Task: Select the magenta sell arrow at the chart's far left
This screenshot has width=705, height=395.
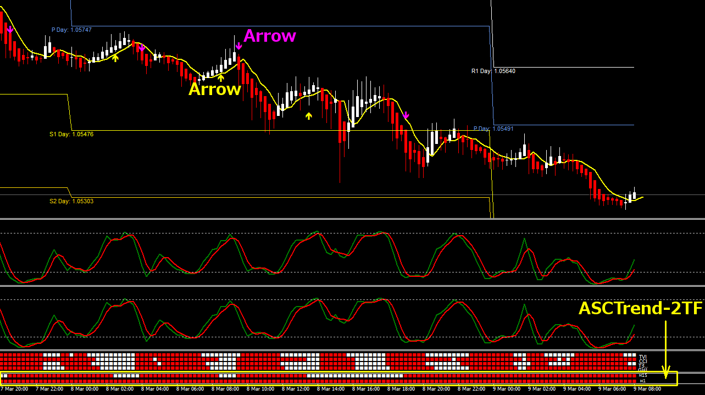Action: coord(9,29)
